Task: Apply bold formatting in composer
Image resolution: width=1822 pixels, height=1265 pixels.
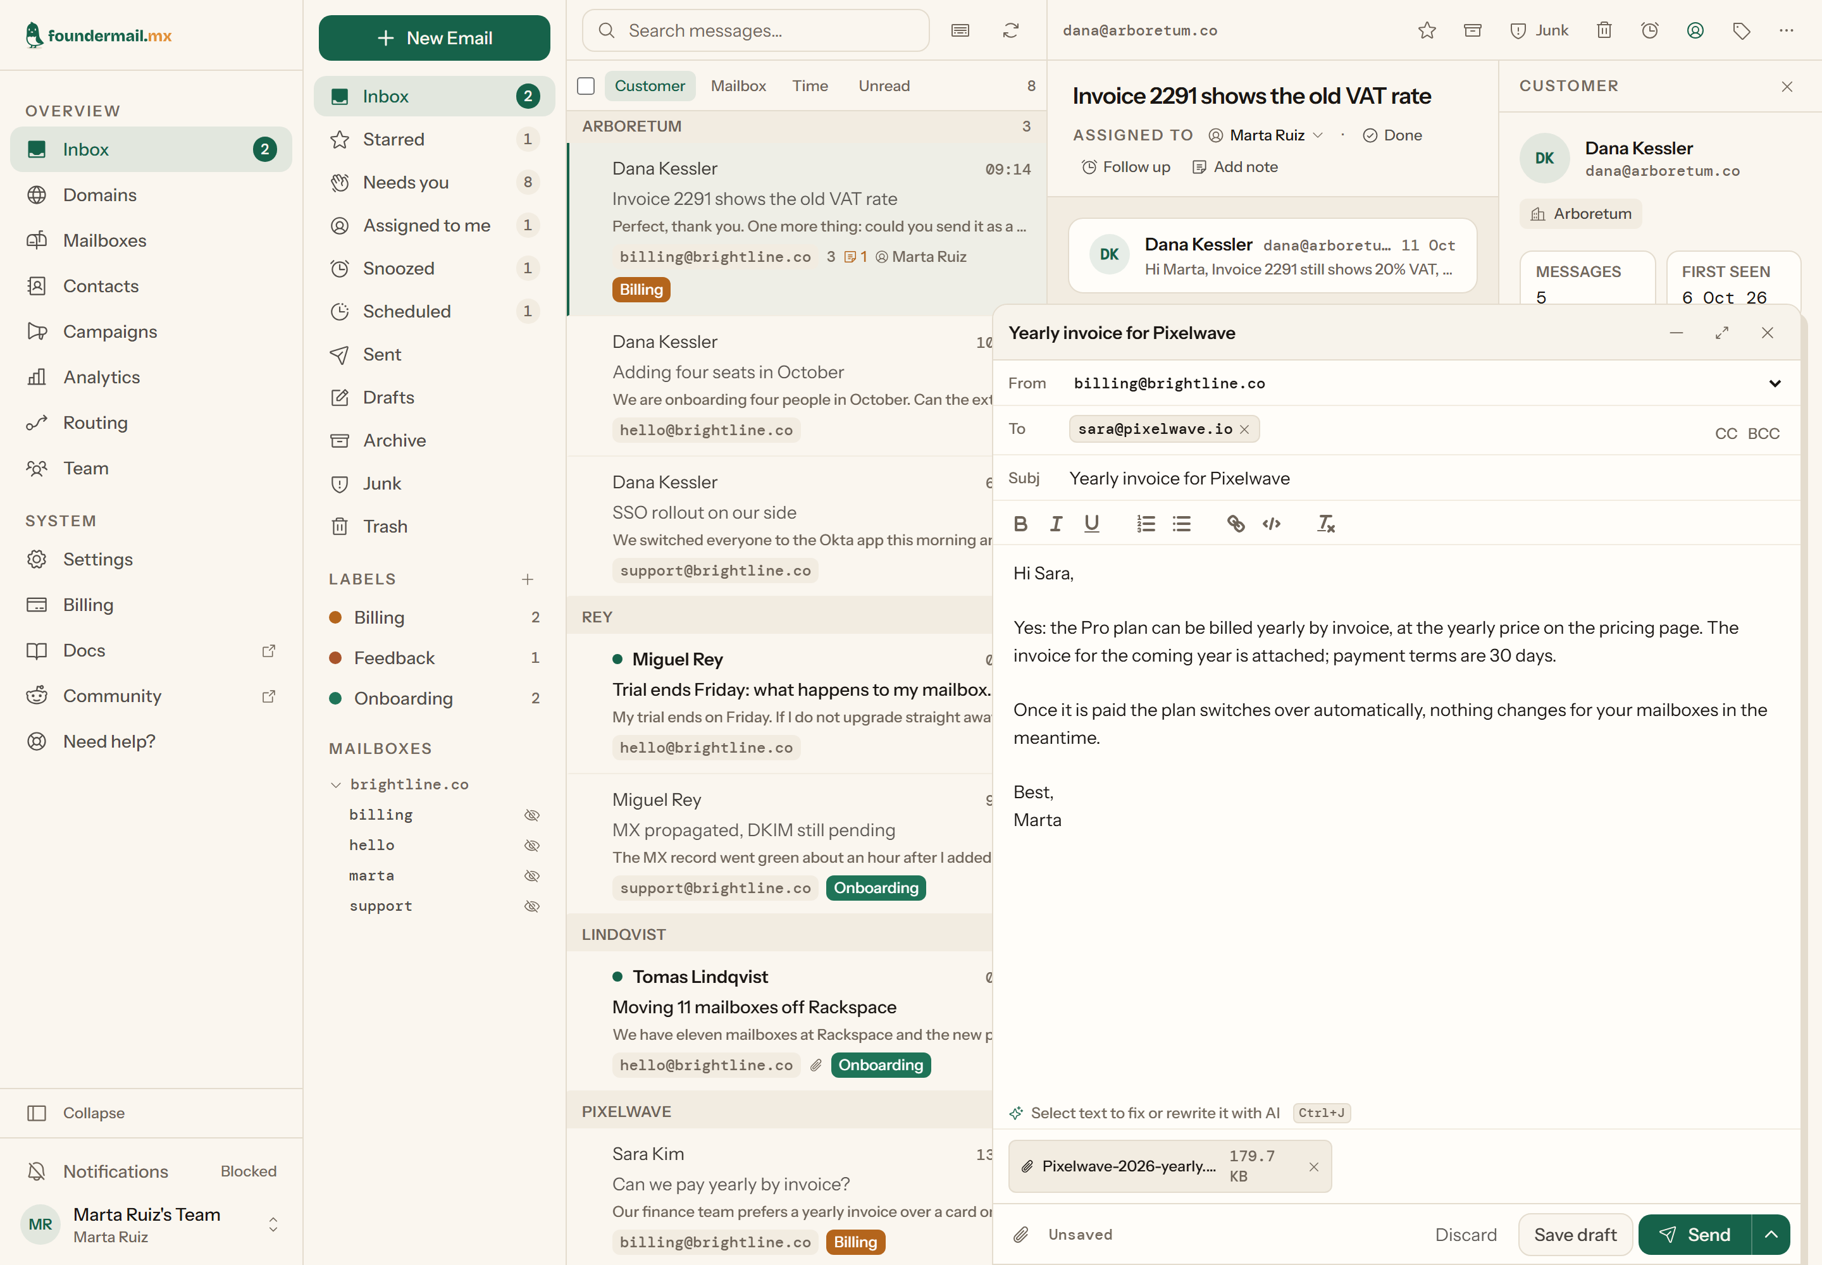Action: click(x=1020, y=524)
